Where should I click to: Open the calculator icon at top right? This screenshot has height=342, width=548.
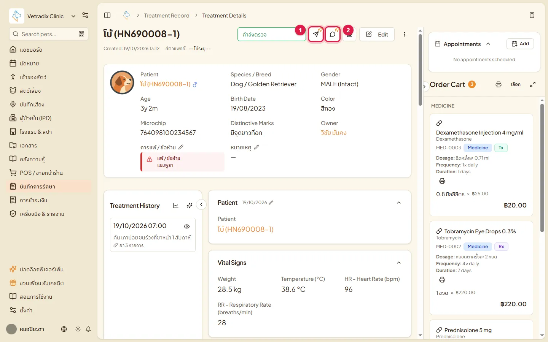click(x=532, y=15)
